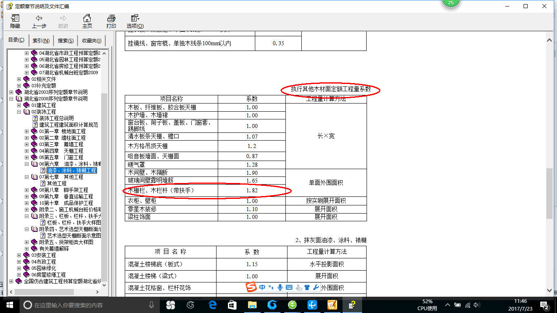Open the 栏板、栏杆、扶手大样图 topic
Screen dimensions: 557x313
pos(74,223)
